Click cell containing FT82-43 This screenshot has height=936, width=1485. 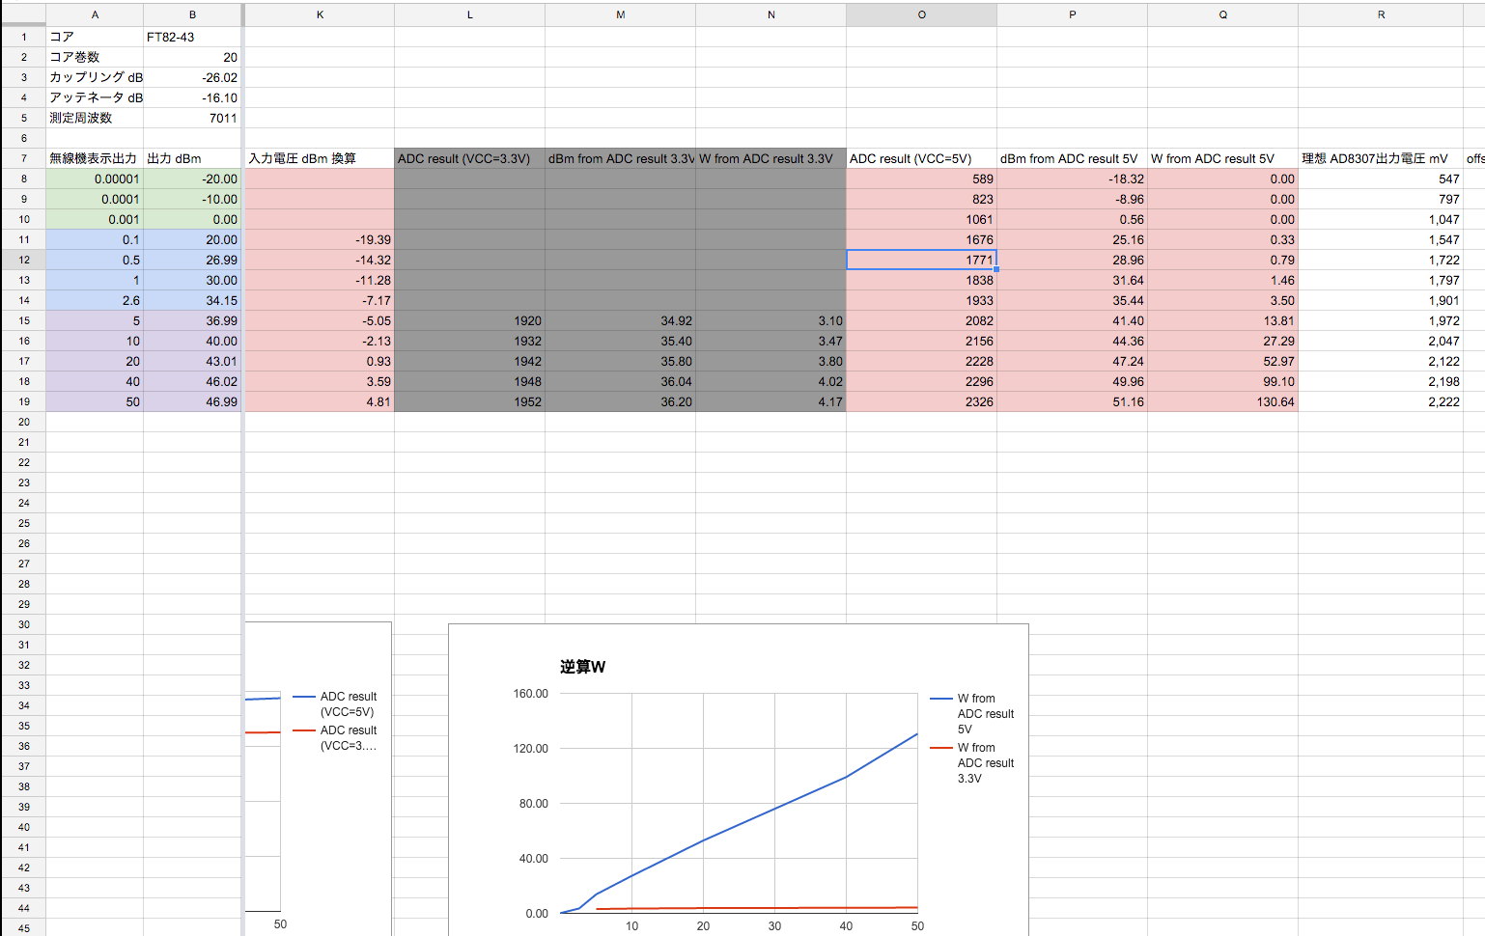(x=191, y=37)
